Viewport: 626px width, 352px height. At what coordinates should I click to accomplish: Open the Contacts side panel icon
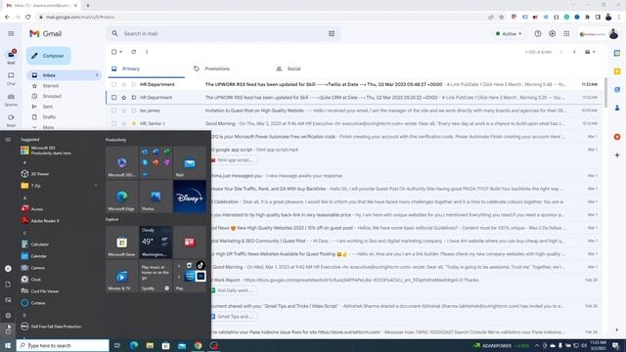pos(617,109)
